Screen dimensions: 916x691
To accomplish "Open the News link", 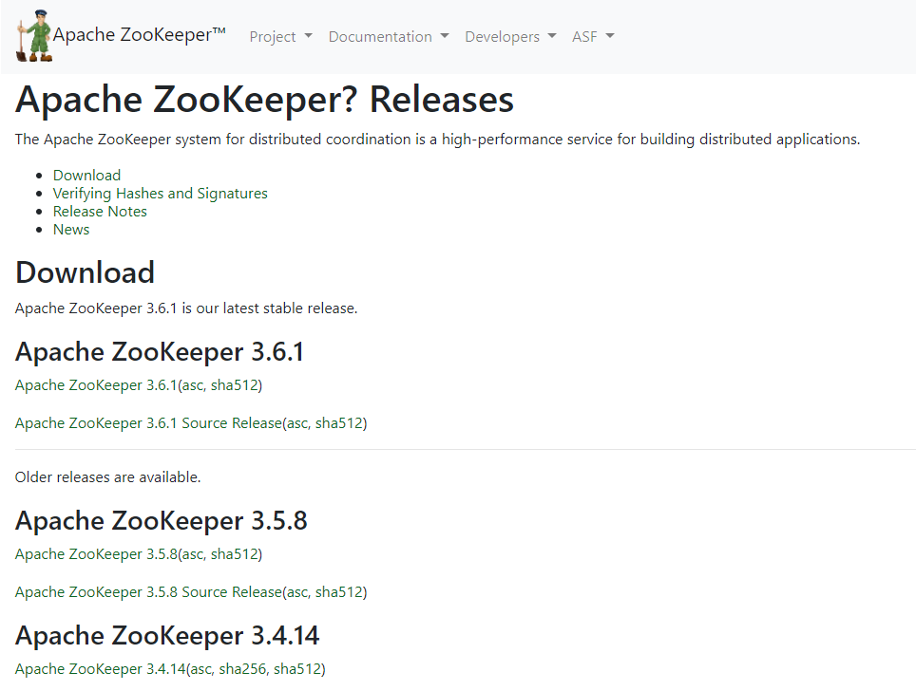I will click(71, 230).
